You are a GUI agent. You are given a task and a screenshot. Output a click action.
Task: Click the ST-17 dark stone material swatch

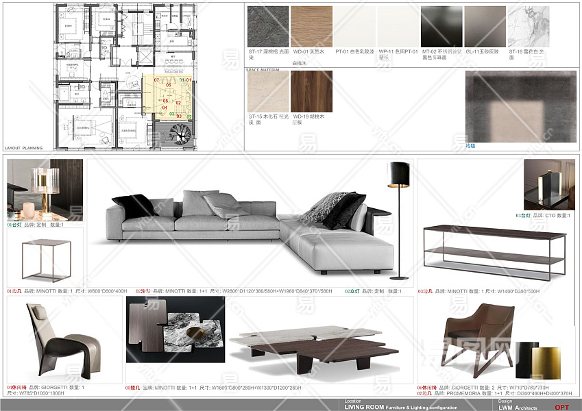(x=268, y=27)
